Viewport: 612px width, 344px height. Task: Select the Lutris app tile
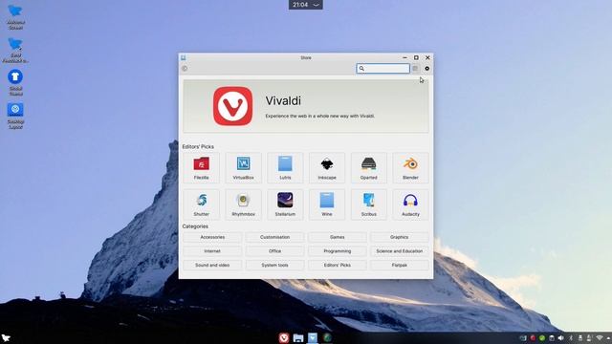tap(285, 168)
